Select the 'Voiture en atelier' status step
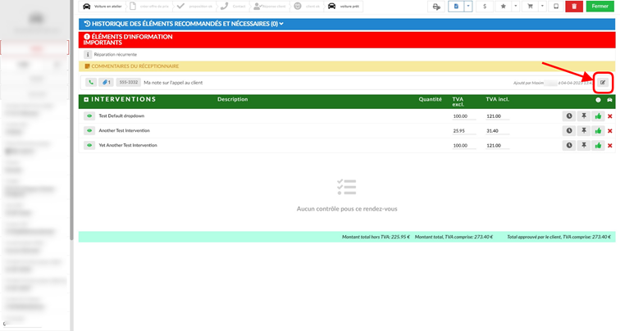Viewport: 620px width, 331px height. click(103, 7)
